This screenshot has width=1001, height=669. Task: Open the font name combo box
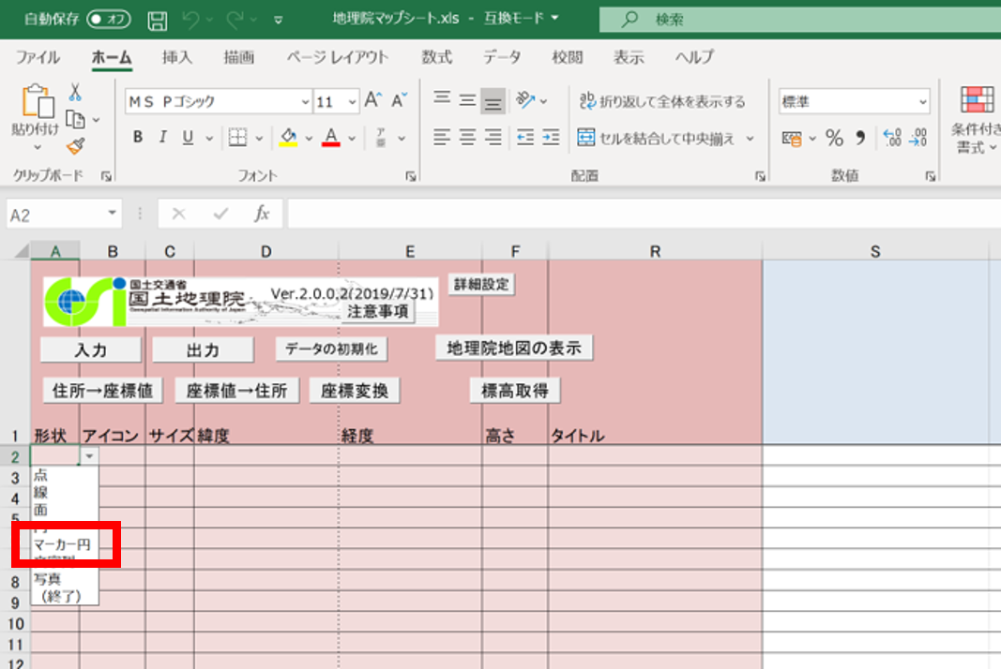(x=219, y=101)
